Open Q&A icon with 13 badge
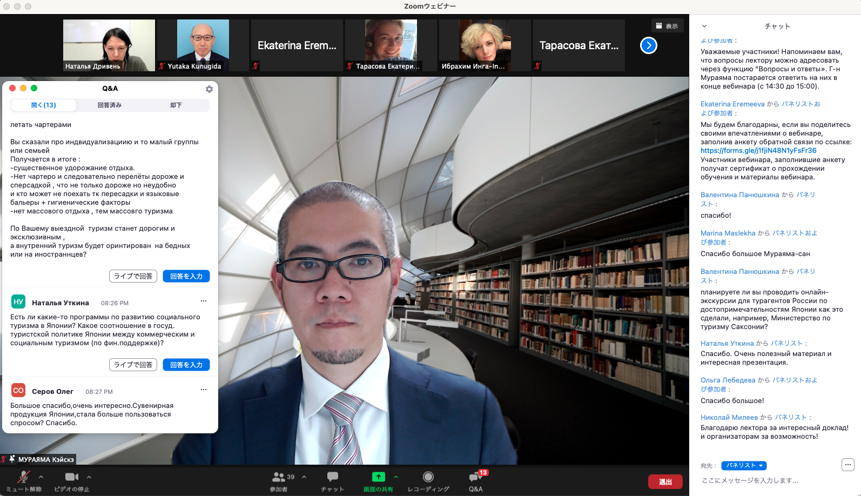The image size is (861, 496). pos(475,478)
